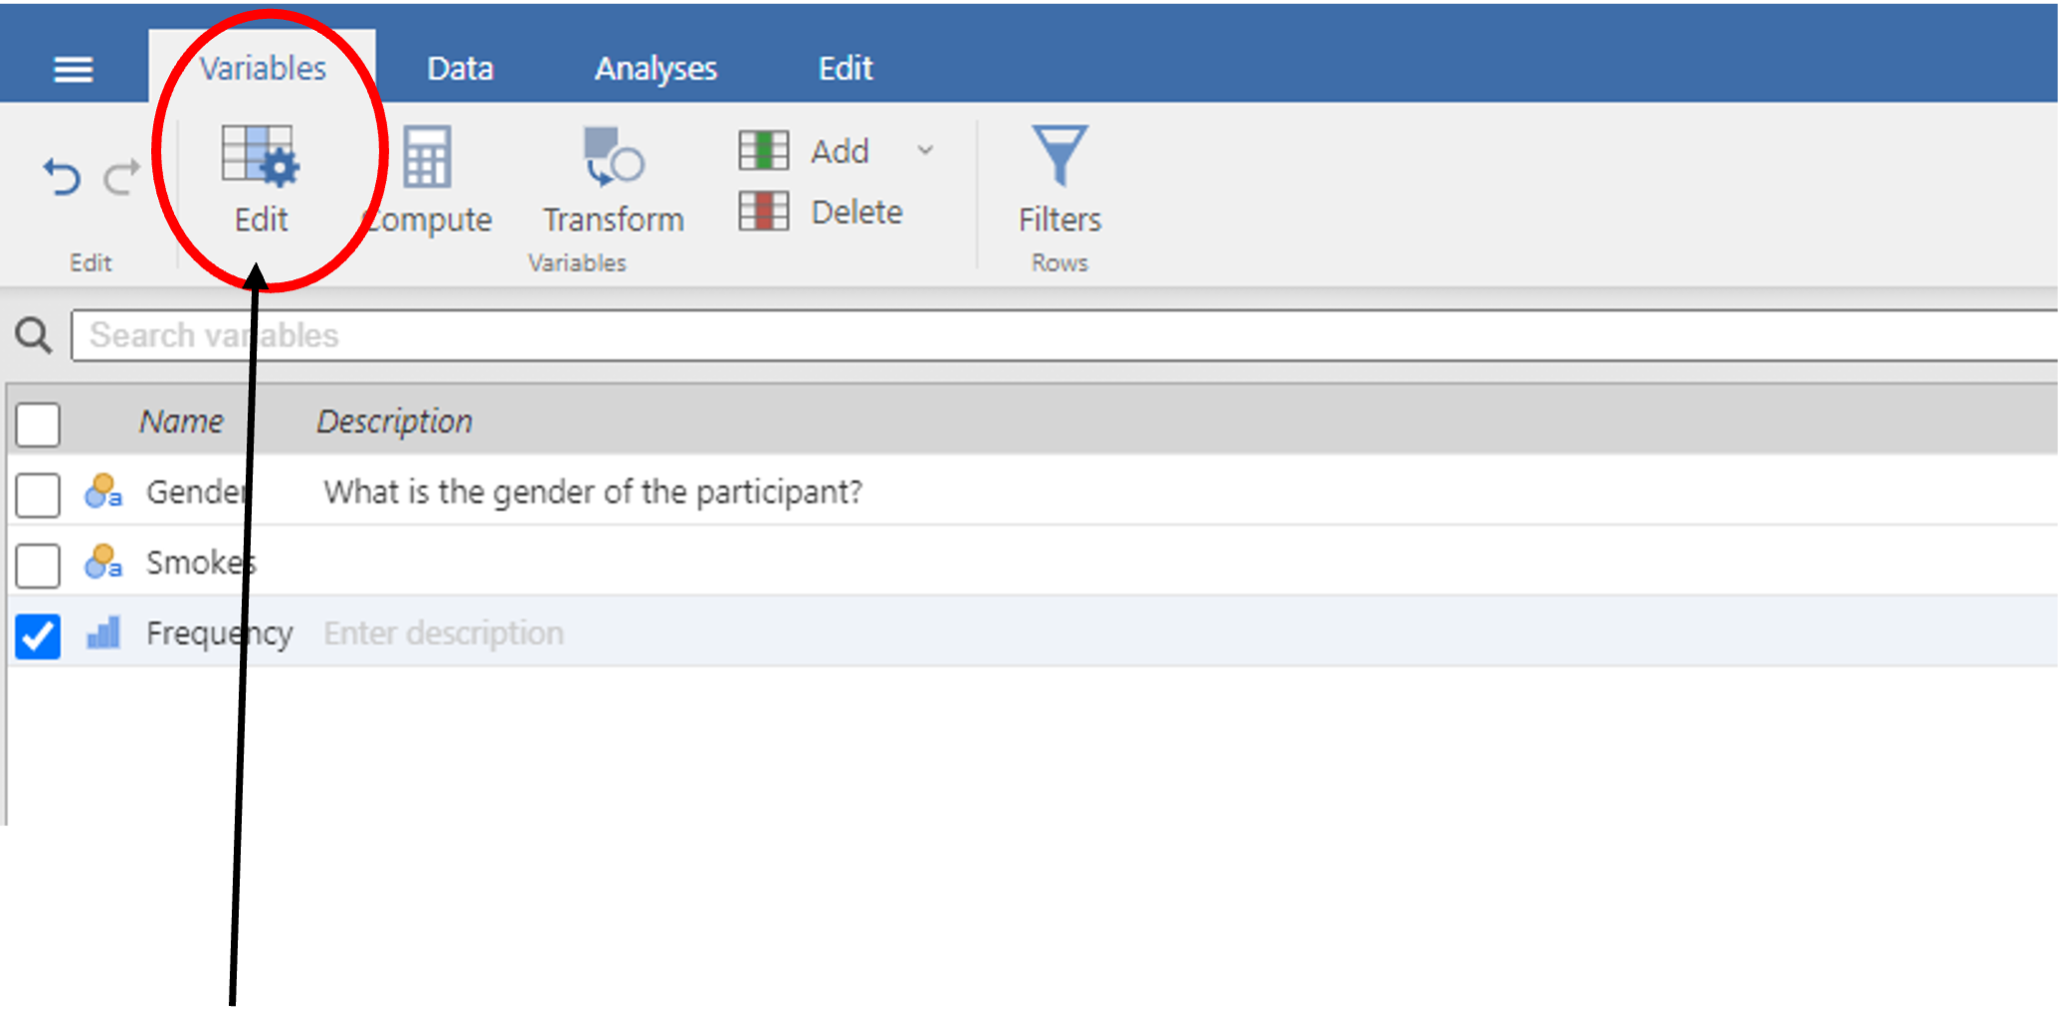Open the Transform variable icon
Viewport: 2065px width, 1011px height.
pyautogui.click(x=614, y=156)
